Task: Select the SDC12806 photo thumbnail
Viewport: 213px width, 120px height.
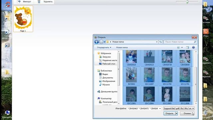Action: pos(185,96)
